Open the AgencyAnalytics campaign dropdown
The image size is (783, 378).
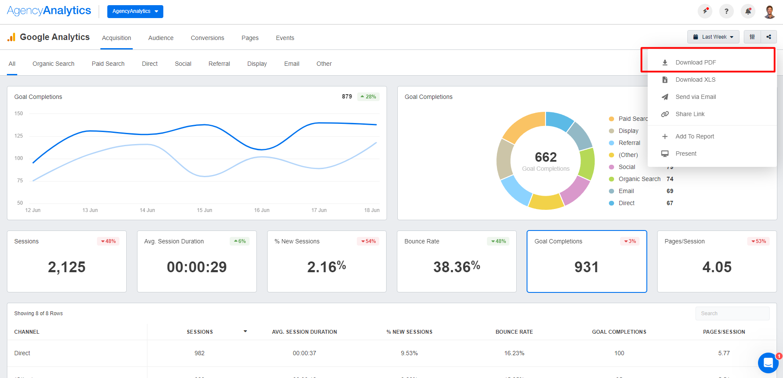[x=135, y=11]
